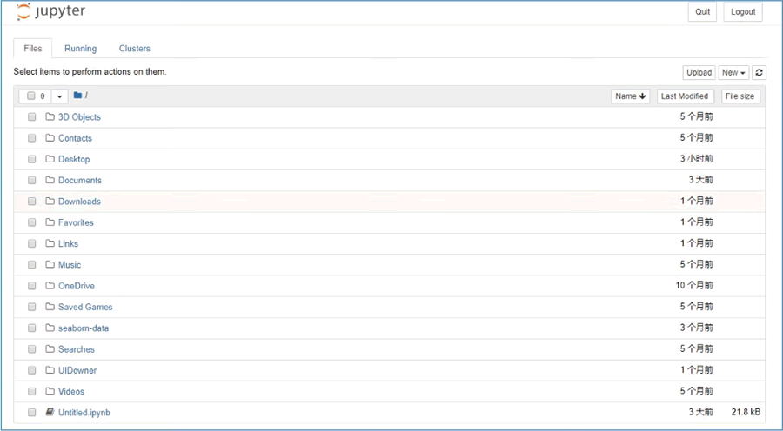Screen dimensions: 783x431
Task: Refresh the notebook file list
Action: tap(759, 72)
